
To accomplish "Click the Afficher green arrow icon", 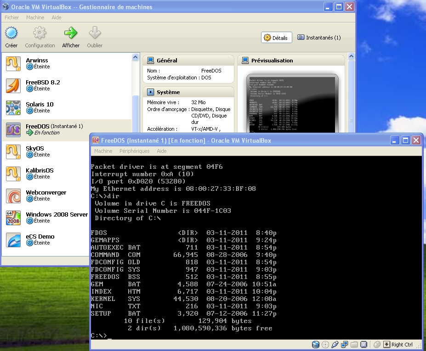I will pyautogui.click(x=71, y=33).
